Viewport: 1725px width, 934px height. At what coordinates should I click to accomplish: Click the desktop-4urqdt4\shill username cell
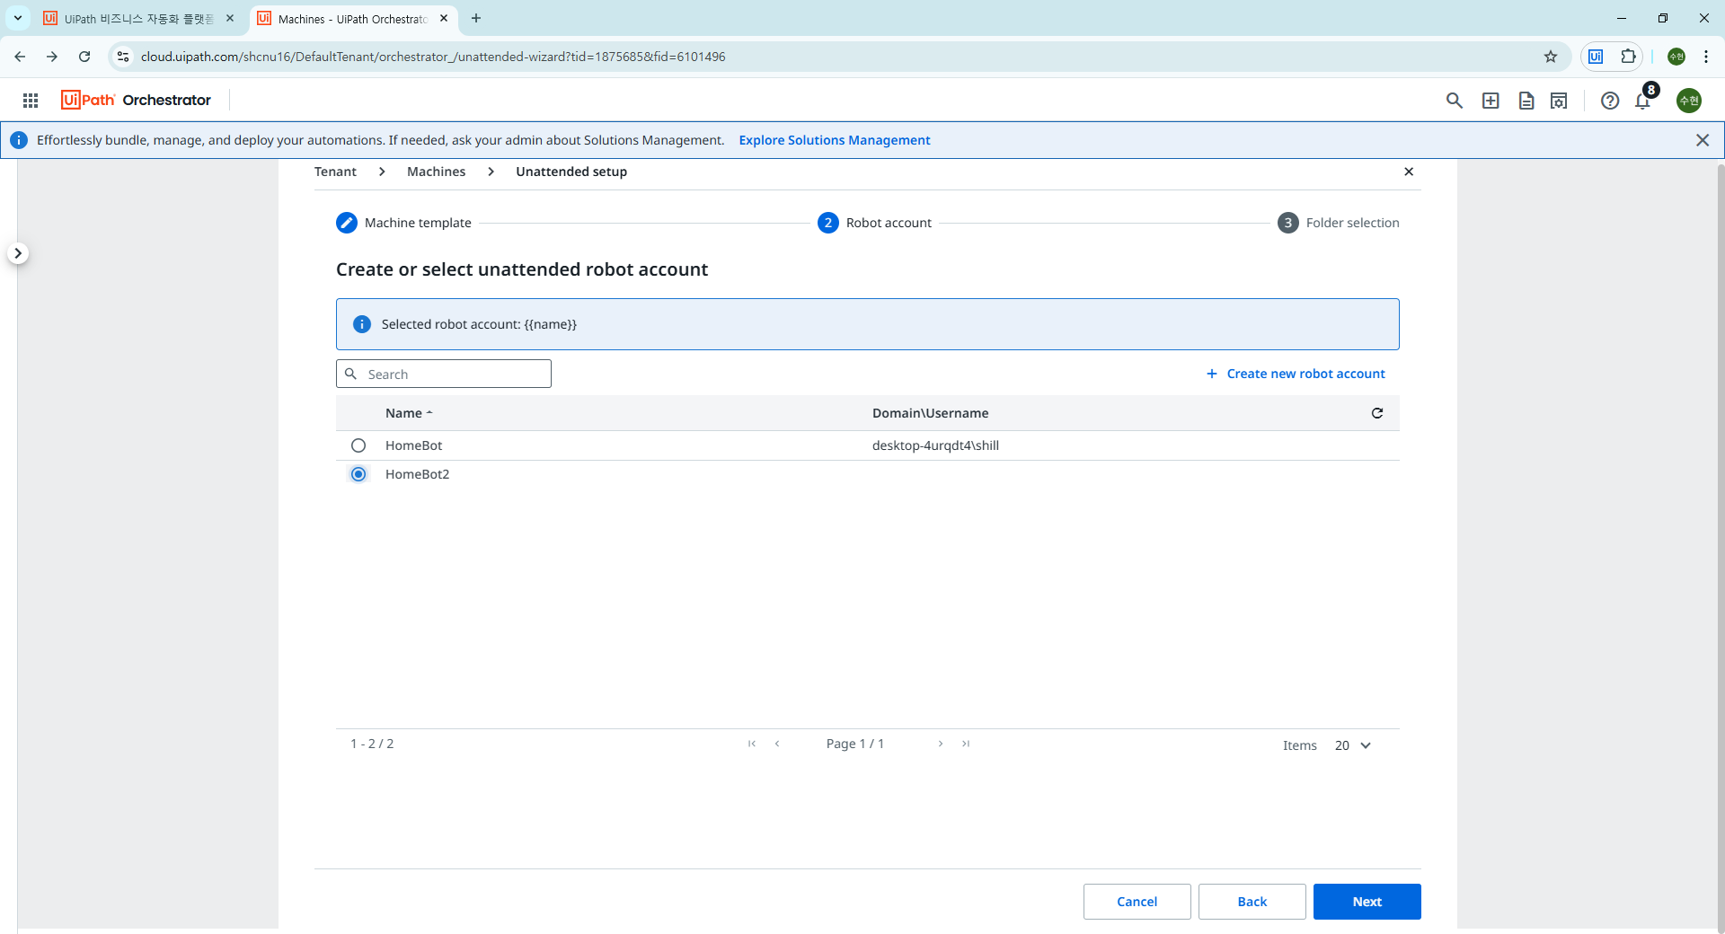tap(935, 445)
